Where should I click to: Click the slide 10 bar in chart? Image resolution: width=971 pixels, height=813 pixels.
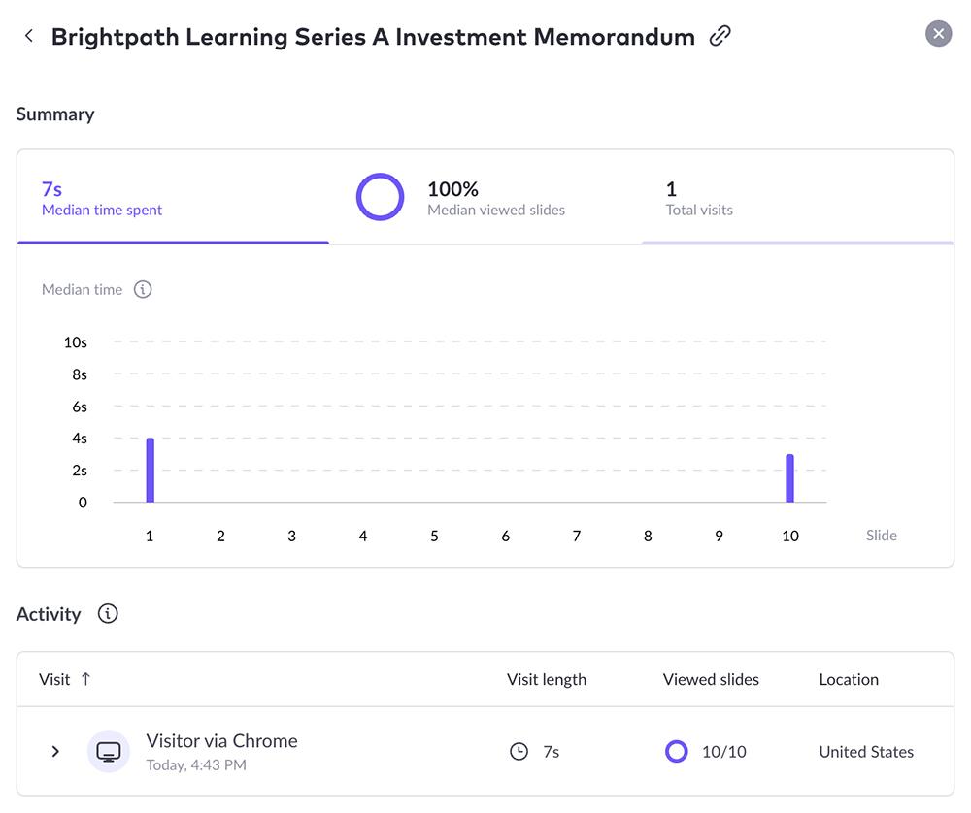point(789,478)
